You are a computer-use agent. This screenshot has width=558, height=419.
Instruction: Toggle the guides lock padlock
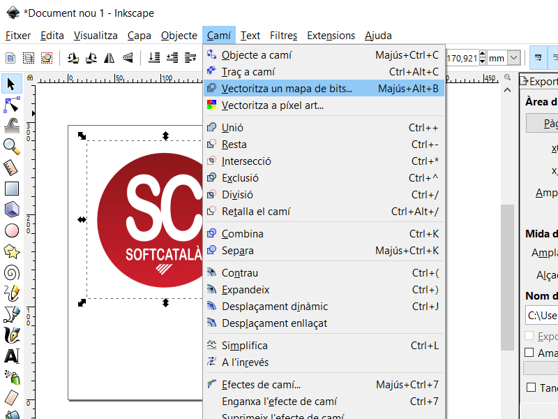pos(30,78)
